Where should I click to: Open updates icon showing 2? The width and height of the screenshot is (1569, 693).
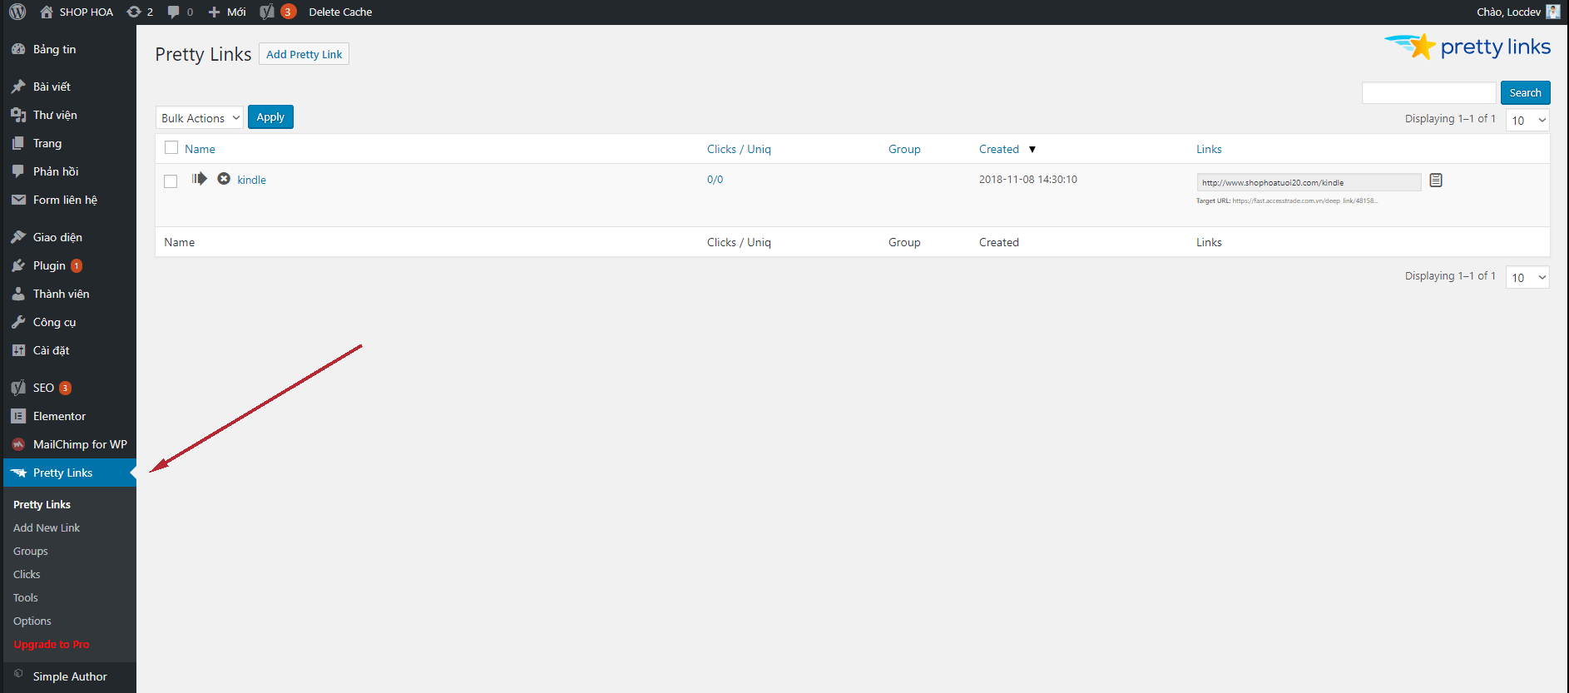click(x=140, y=12)
